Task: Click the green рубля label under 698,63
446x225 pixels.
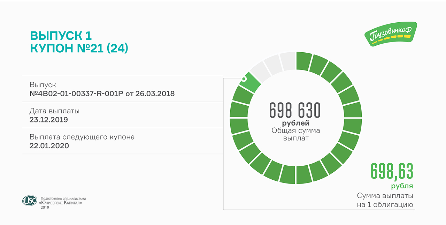Action: (x=402, y=186)
